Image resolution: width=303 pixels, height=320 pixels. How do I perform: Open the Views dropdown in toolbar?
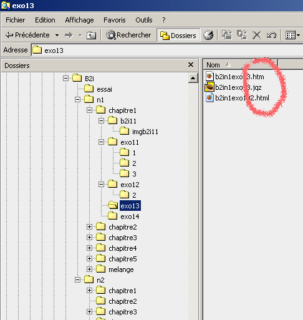(x=292, y=35)
